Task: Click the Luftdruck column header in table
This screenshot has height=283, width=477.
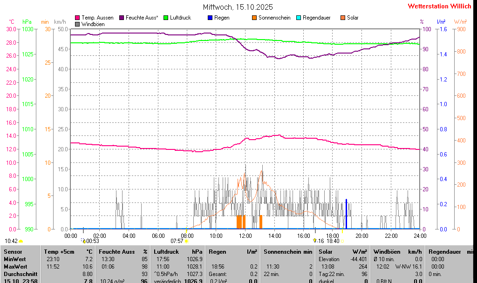Action: [166, 252]
